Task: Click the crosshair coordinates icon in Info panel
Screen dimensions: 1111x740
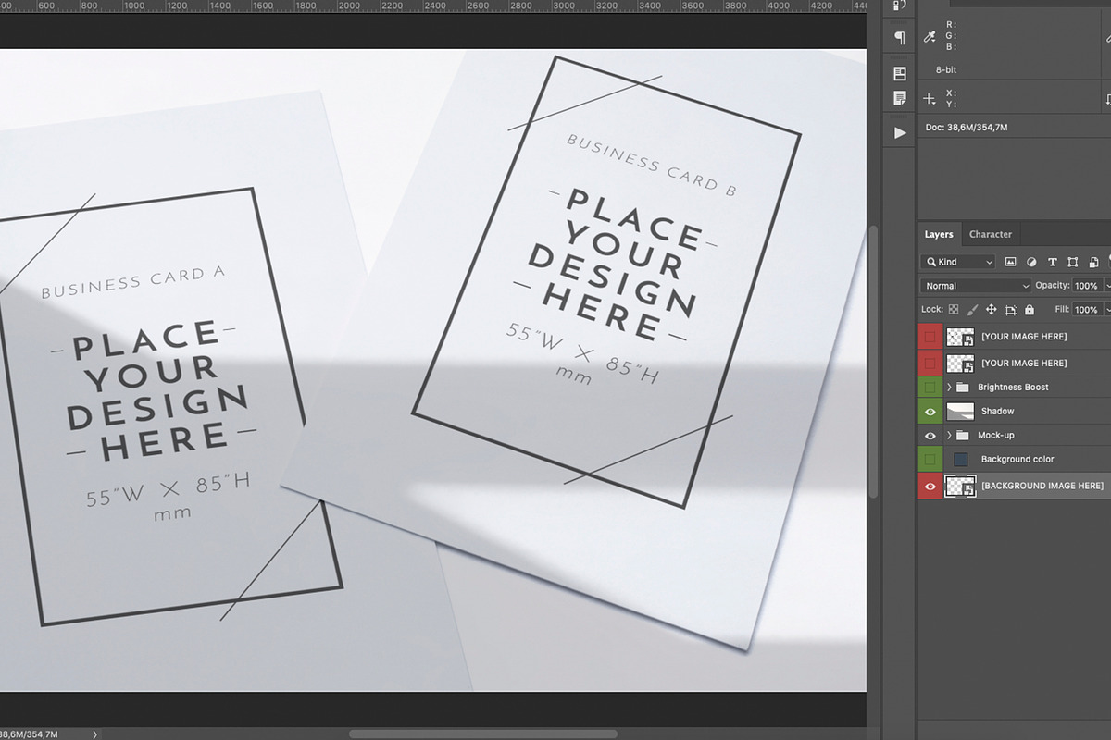Action: [x=930, y=98]
